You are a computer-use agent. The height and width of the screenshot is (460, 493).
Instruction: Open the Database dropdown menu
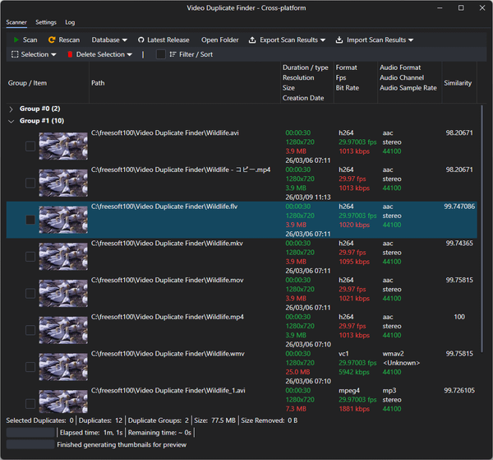tap(109, 39)
